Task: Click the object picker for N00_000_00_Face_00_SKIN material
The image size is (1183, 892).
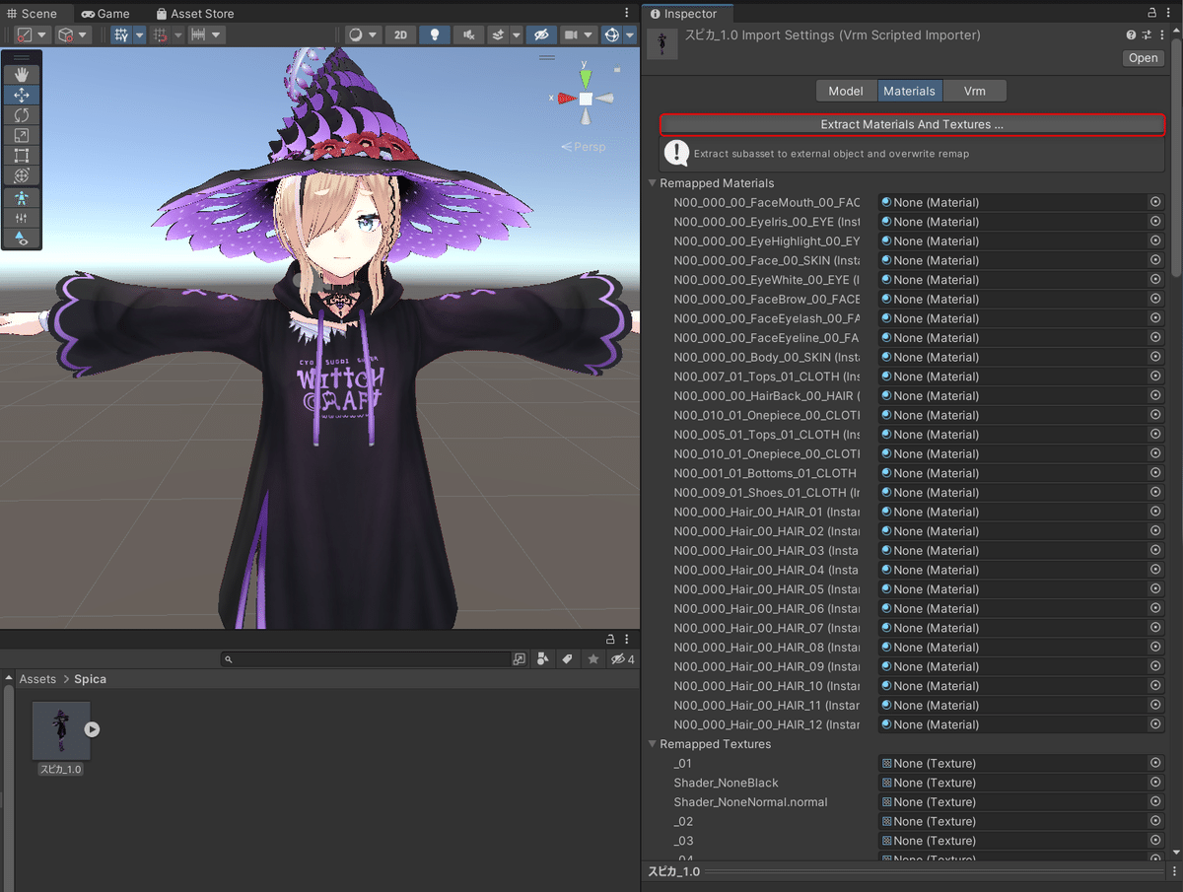Action: click(x=1154, y=259)
